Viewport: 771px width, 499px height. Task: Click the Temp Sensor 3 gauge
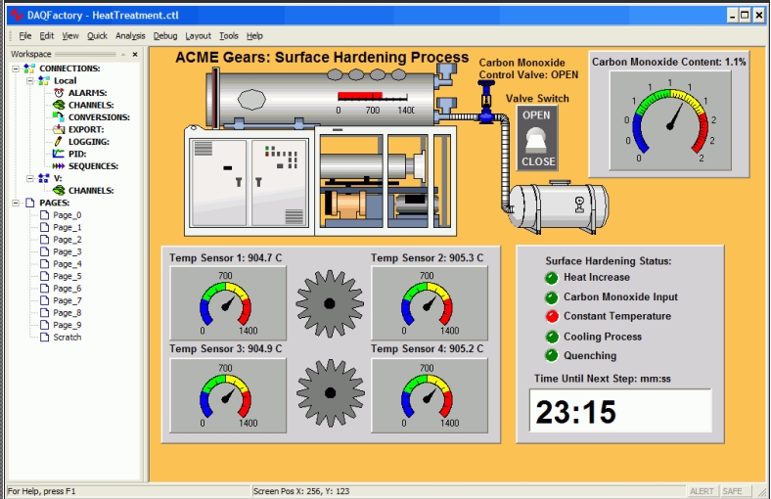228,395
